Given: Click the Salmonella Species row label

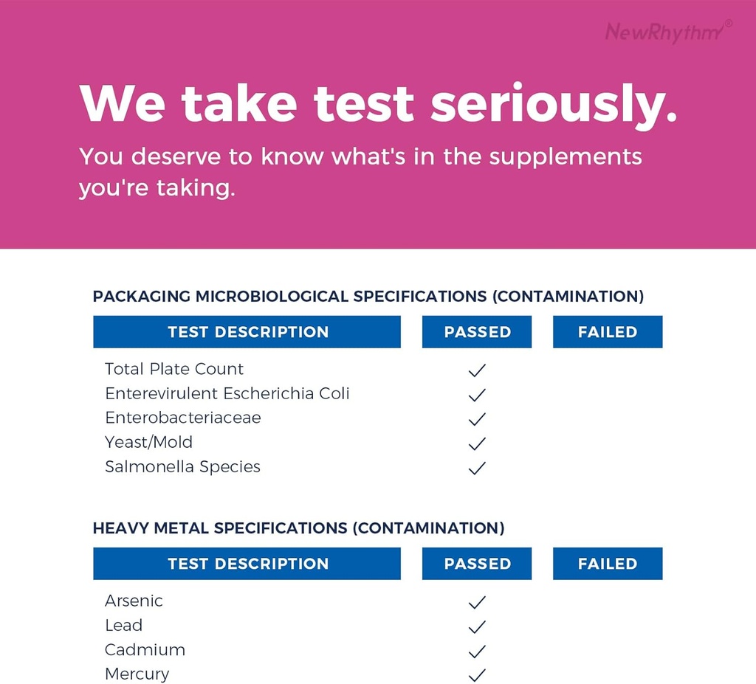Looking at the screenshot, I should [x=182, y=467].
